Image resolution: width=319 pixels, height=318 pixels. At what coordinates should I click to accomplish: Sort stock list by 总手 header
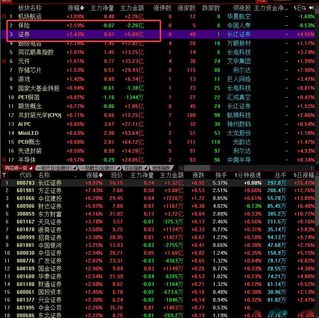(280, 175)
